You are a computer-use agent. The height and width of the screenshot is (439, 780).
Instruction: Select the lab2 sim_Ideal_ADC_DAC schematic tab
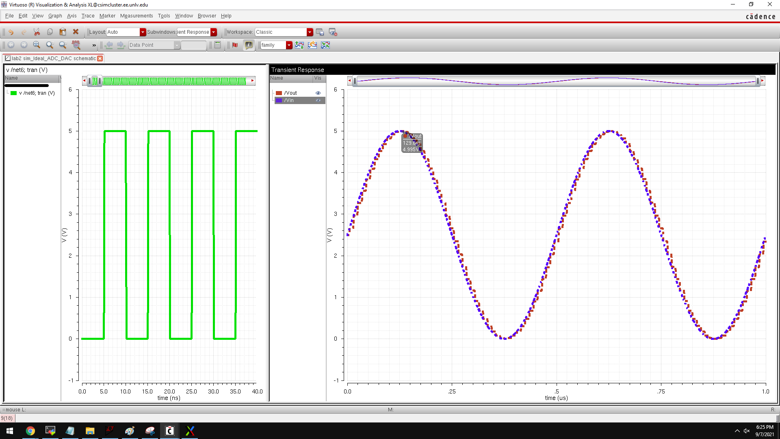[x=53, y=59]
